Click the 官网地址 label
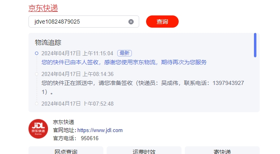The image size is (280, 154). pos(64,130)
